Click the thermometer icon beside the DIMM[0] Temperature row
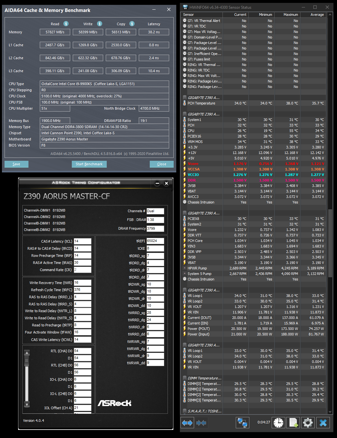The height and width of the screenshot is (438, 337). (184, 384)
